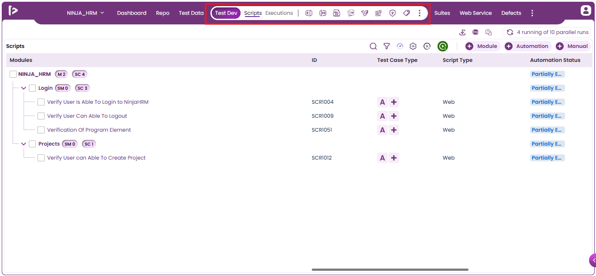Click the plus icon for SCR1009
The image size is (596, 276).
coord(394,116)
